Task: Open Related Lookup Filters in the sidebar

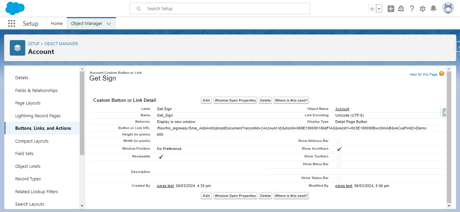Action: (36, 191)
